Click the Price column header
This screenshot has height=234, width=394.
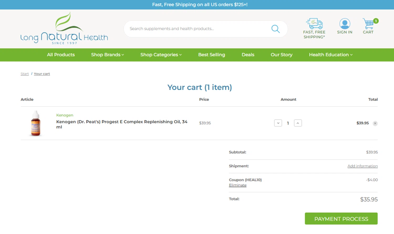(204, 99)
